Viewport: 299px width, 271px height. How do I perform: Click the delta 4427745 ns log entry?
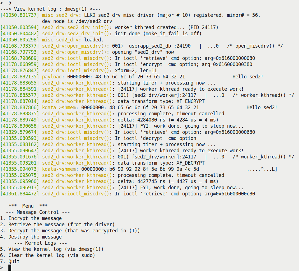110,181
